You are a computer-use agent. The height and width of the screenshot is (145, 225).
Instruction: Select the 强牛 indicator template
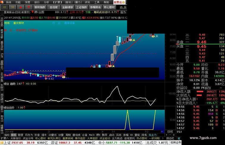point(44,135)
